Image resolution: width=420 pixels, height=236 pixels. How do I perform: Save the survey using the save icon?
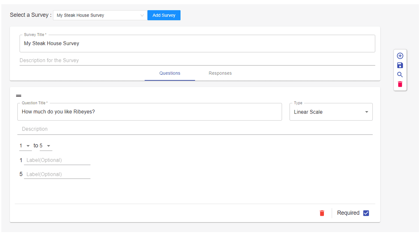(400, 65)
